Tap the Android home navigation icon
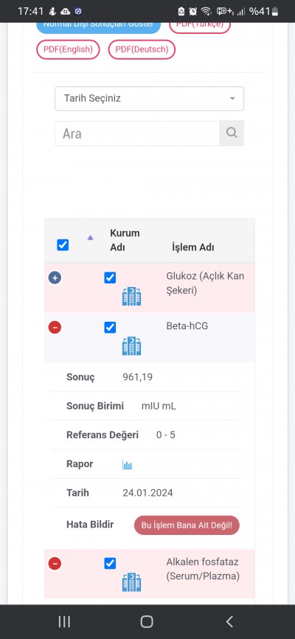 (x=147, y=621)
